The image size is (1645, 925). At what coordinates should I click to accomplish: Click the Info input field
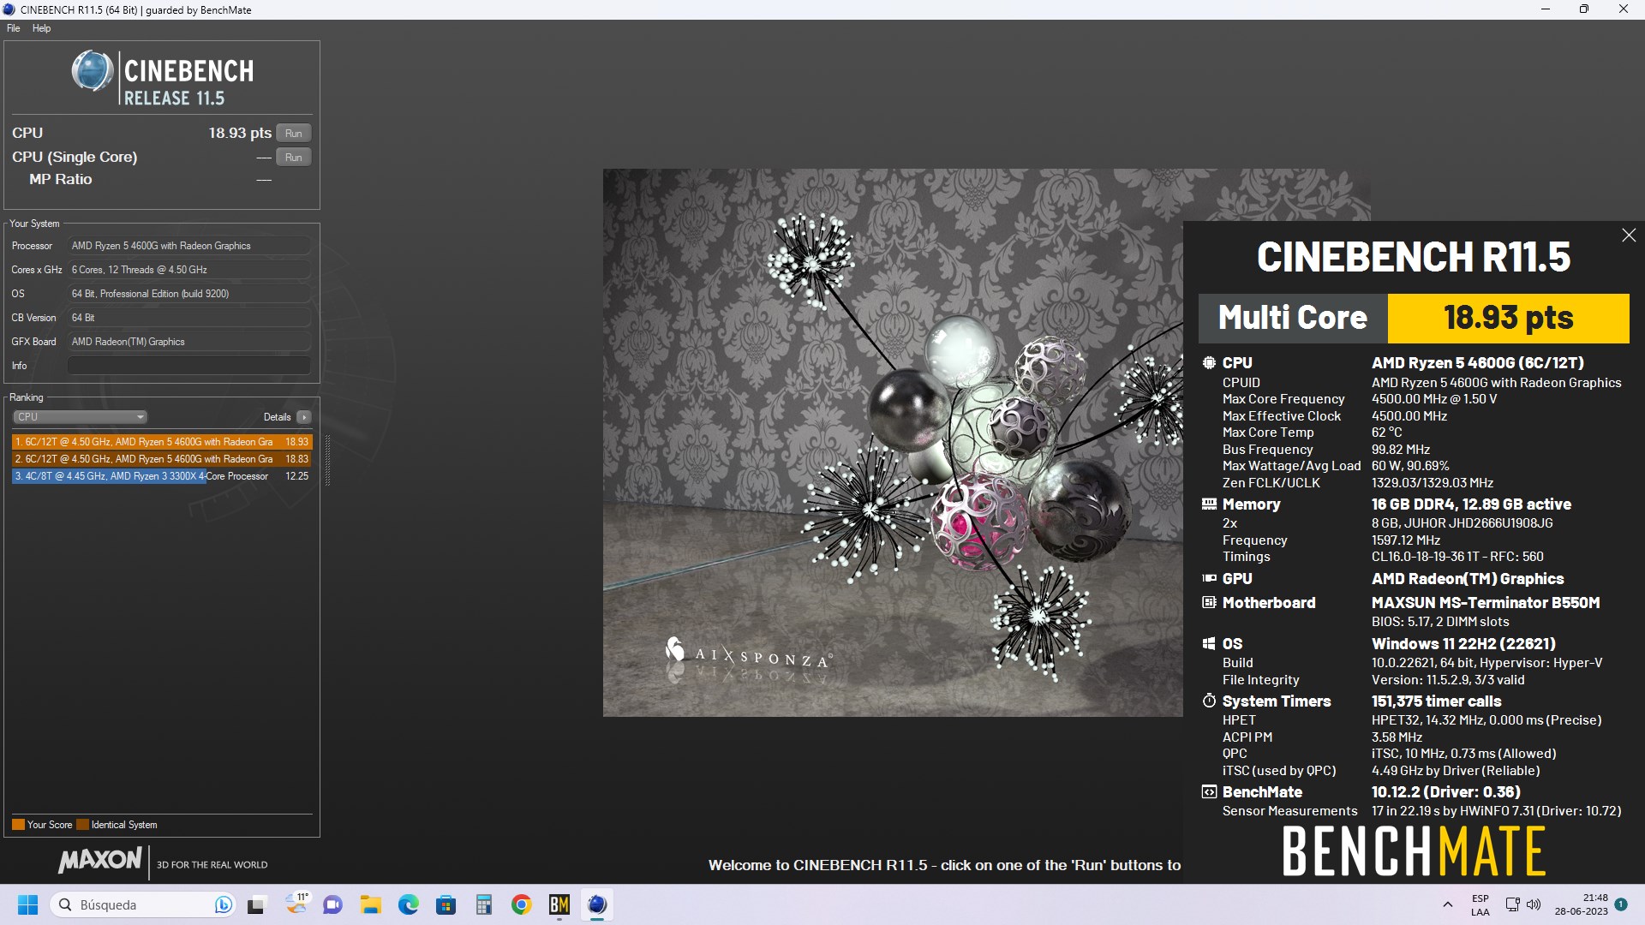pyautogui.click(x=188, y=366)
